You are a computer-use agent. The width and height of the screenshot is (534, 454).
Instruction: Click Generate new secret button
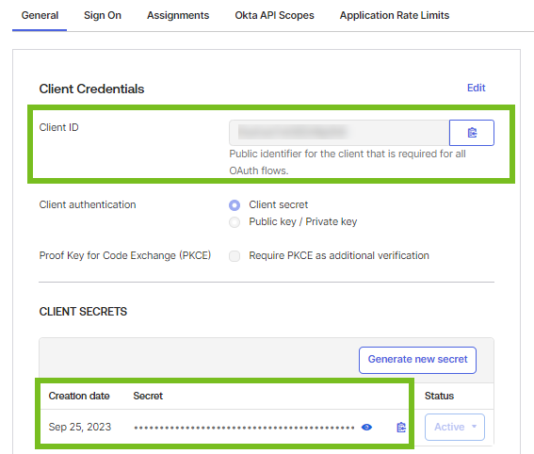coord(417,360)
